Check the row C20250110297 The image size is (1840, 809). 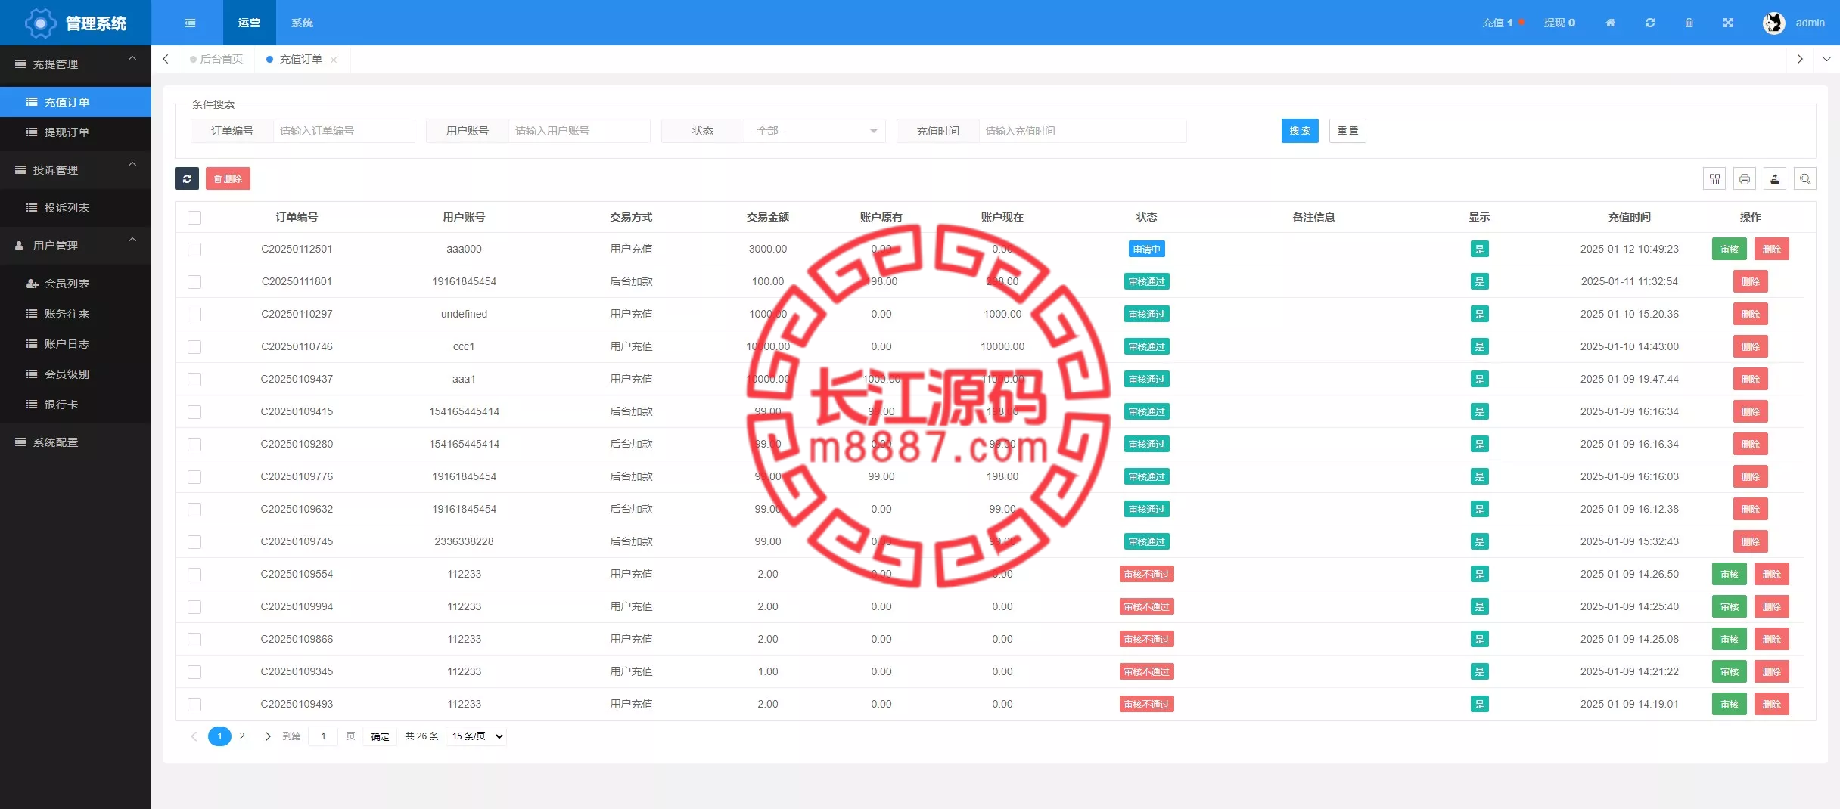[194, 315]
